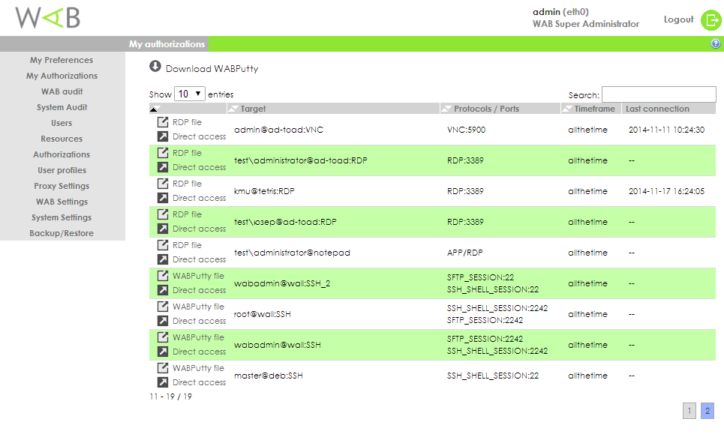The image size is (724, 434).
Task: Click the Logout link
Action: (678, 19)
